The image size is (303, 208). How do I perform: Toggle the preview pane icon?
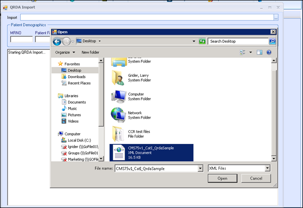(x=259, y=52)
